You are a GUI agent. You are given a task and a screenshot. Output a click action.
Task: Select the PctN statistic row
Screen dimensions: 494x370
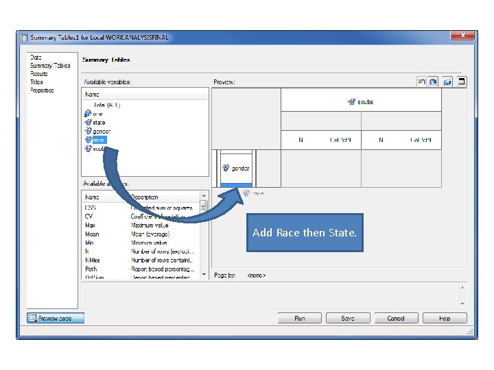[141, 269]
